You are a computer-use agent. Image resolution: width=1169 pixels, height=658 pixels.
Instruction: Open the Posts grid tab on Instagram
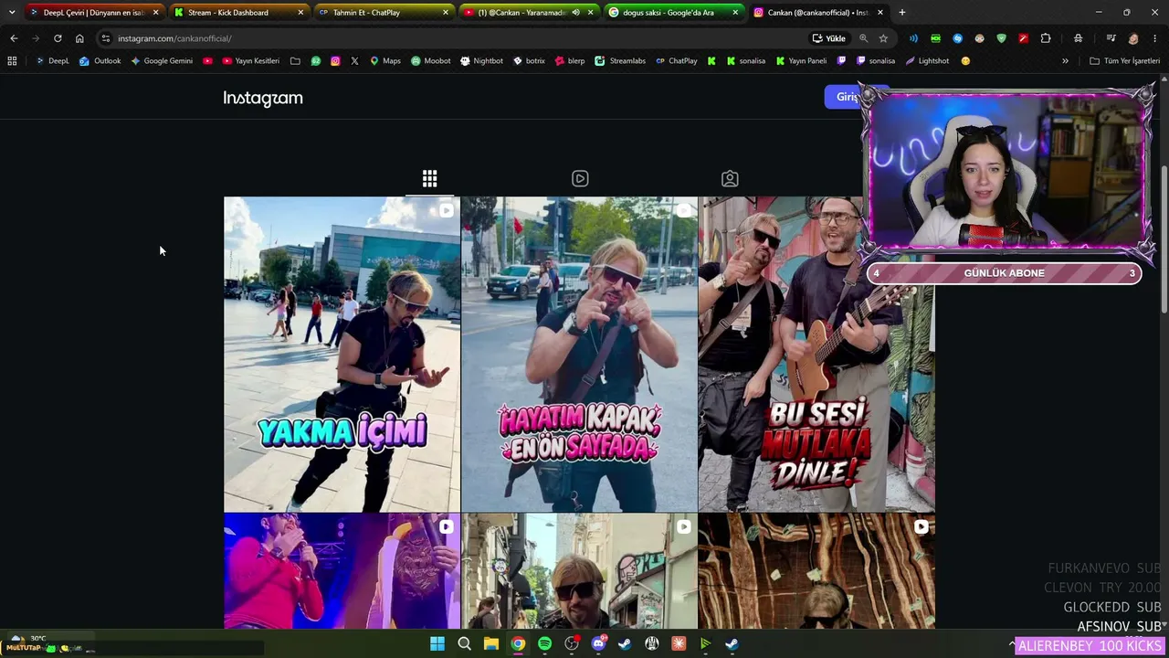pyautogui.click(x=429, y=178)
